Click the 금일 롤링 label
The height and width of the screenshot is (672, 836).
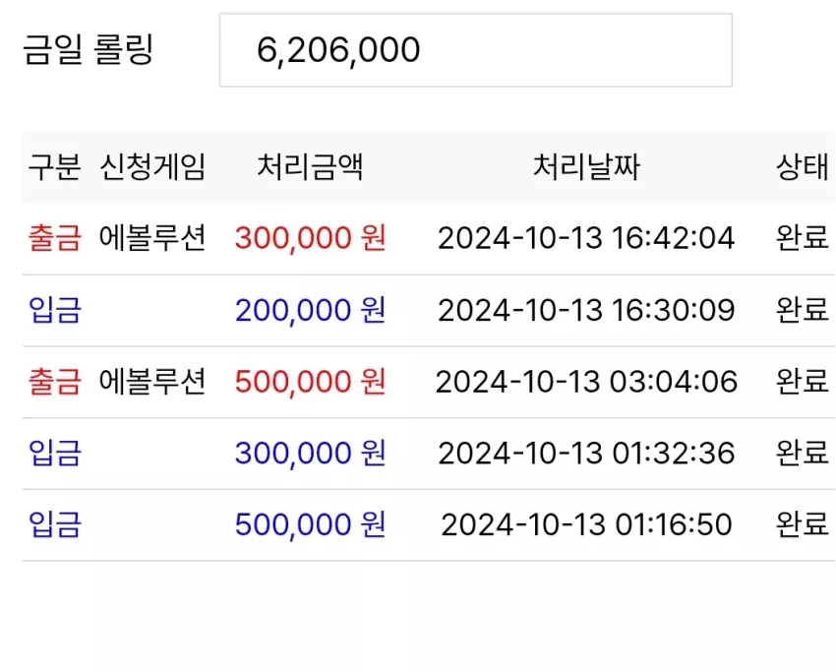pyautogui.click(x=88, y=49)
